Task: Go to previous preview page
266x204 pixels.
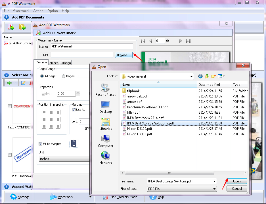Action: click(x=150, y=41)
